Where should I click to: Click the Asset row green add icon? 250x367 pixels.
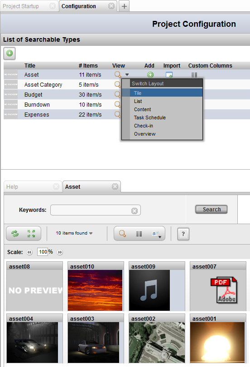tap(150, 75)
